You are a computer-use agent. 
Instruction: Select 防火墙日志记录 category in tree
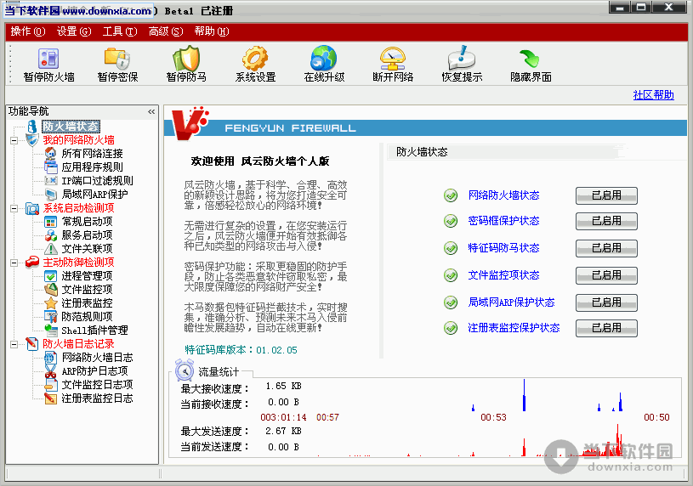point(78,344)
